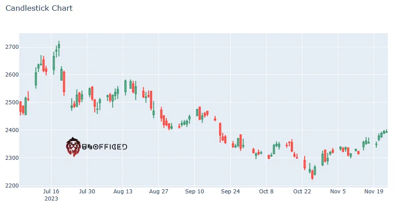The width and height of the screenshot is (395, 205).
Task: Click the Oct 22 date label
Action: tap(302, 192)
